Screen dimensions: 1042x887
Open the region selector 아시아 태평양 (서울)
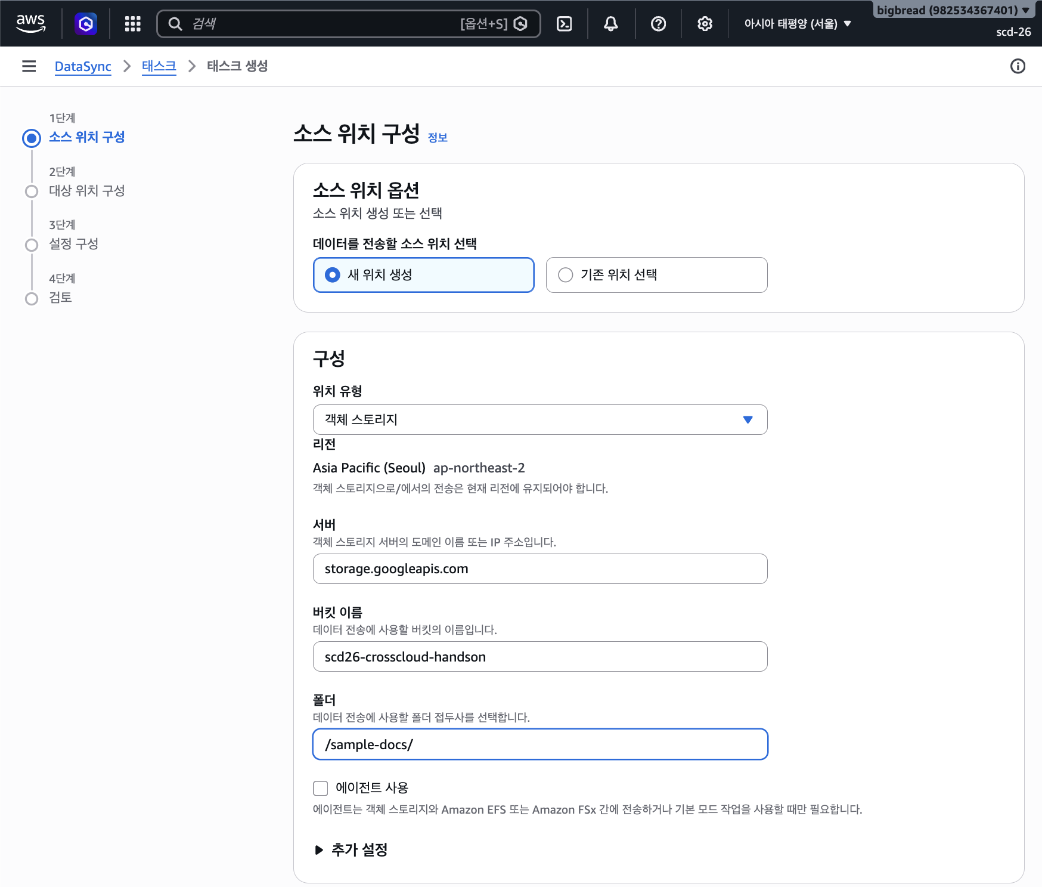point(798,24)
